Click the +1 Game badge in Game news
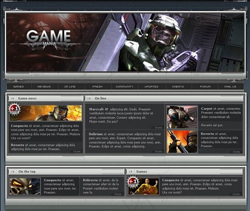The width and height of the screenshot is (250, 211). point(15,109)
